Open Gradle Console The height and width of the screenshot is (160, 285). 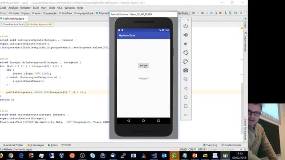click(x=231, y=145)
